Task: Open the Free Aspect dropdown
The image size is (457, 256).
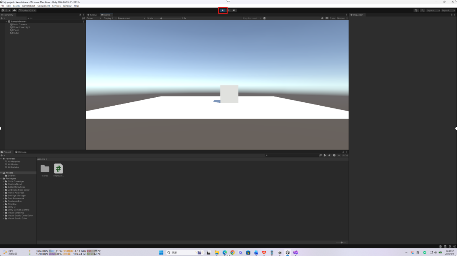Action: [131, 18]
